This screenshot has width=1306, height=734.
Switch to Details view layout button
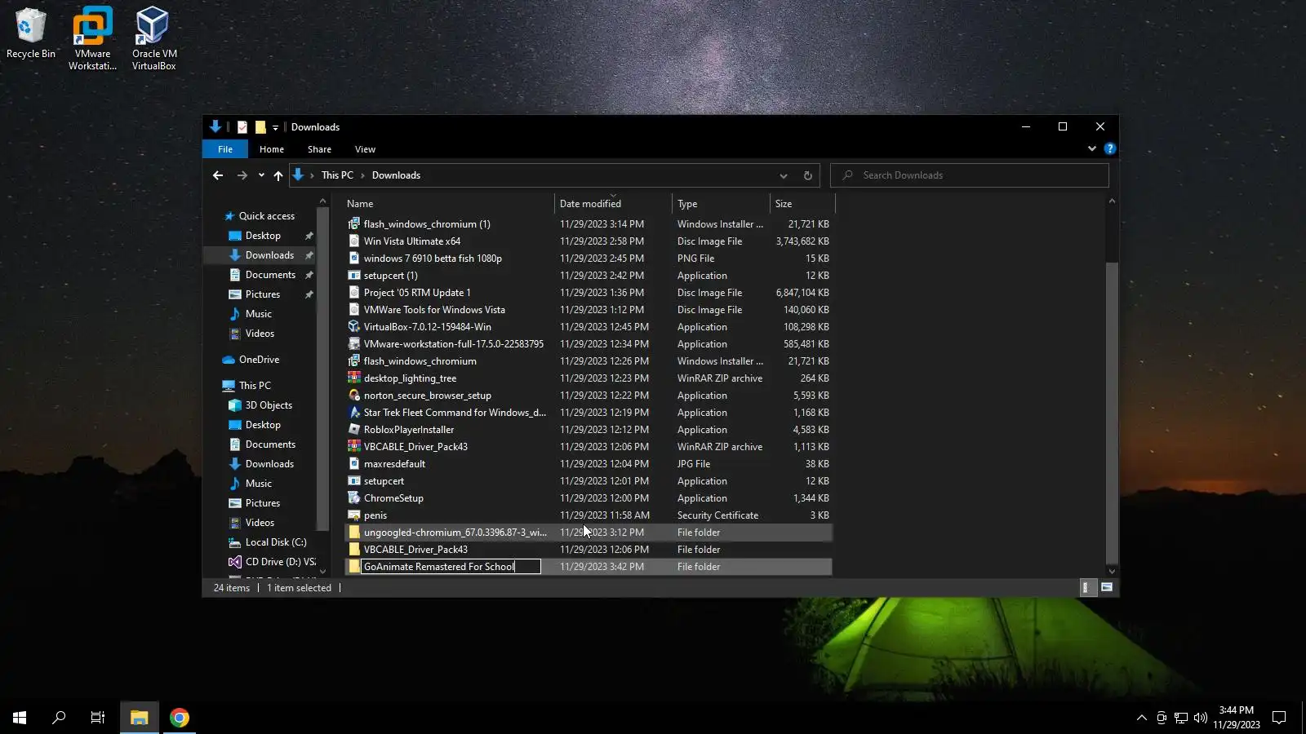1087,587
